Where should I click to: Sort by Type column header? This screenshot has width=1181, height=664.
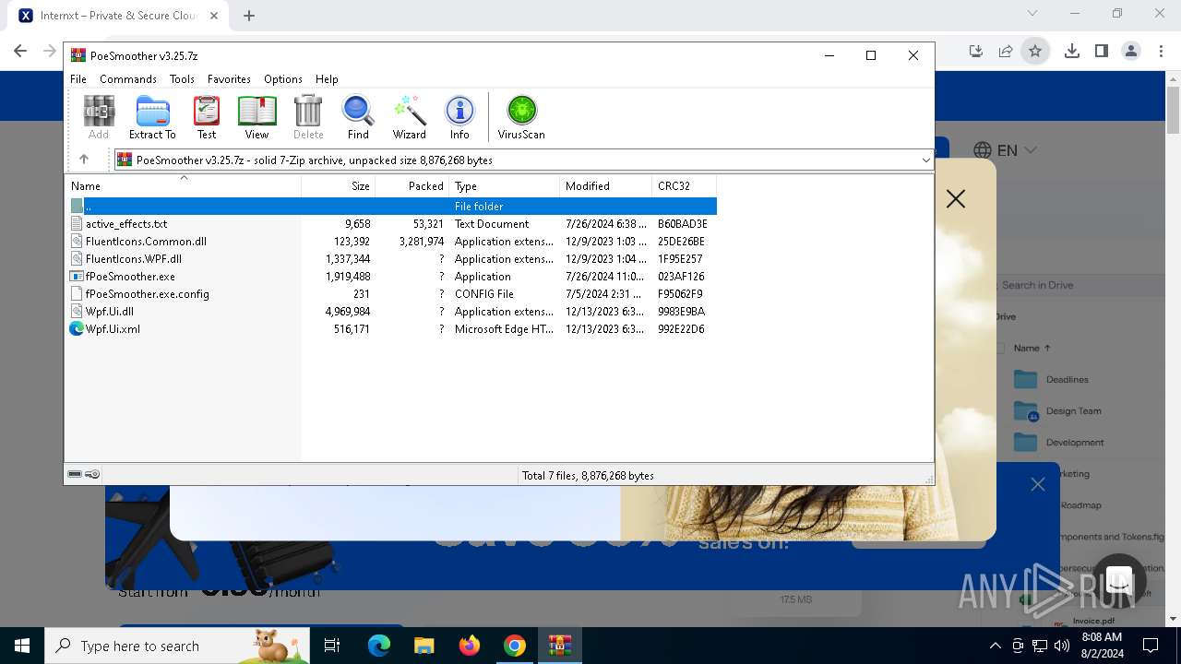coord(505,186)
